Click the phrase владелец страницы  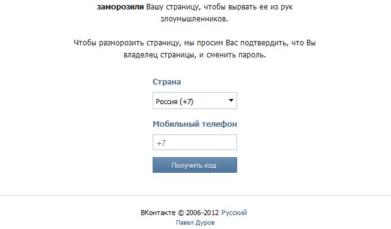point(158,55)
